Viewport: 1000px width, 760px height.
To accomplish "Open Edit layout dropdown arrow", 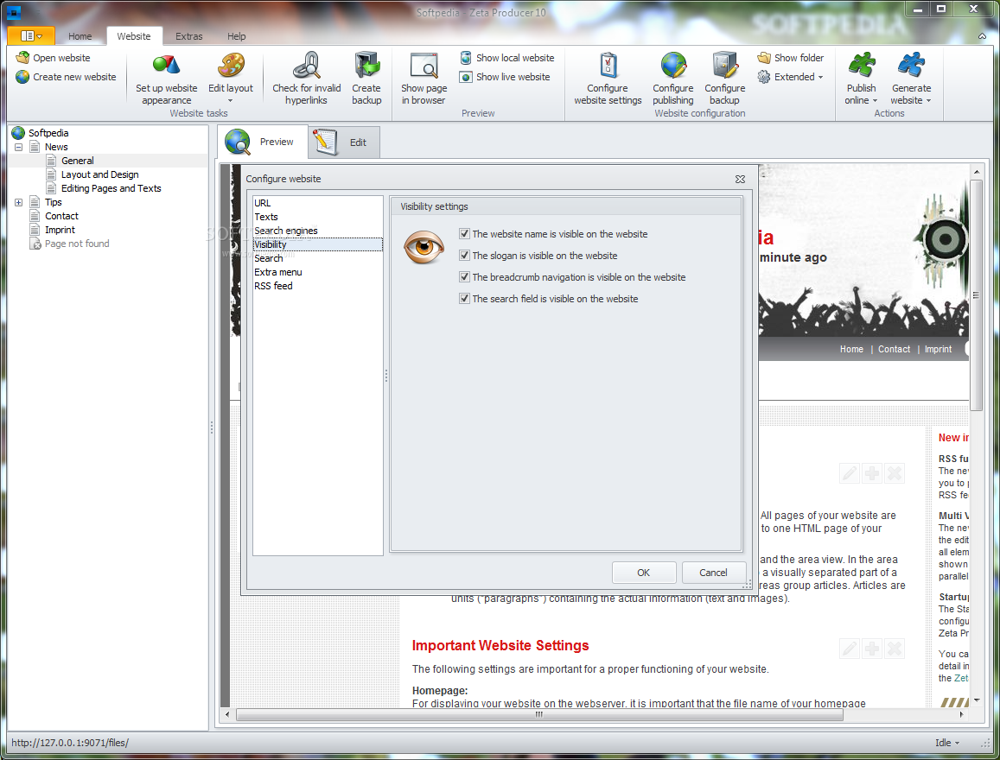I will pyautogui.click(x=230, y=101).
